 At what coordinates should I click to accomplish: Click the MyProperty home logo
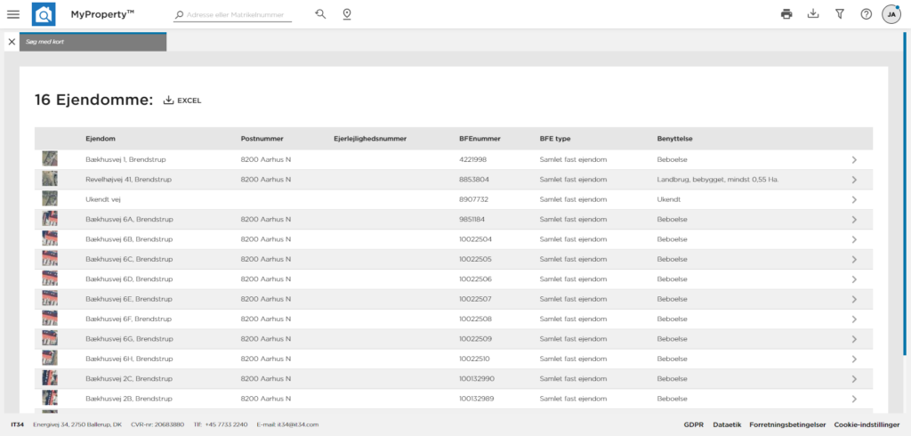tap(43, 14)
